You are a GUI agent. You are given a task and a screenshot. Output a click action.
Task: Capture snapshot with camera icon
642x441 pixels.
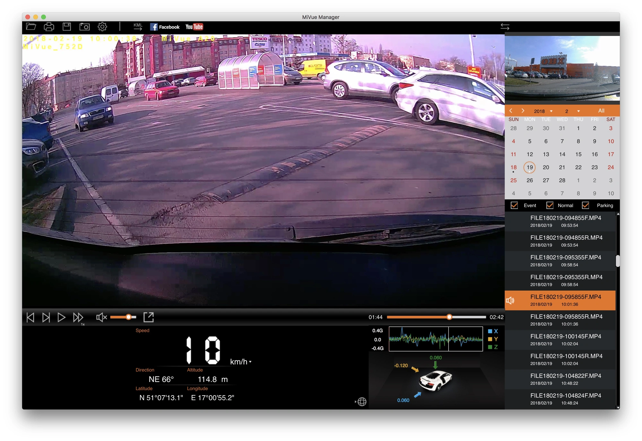[x=84, y=27]
